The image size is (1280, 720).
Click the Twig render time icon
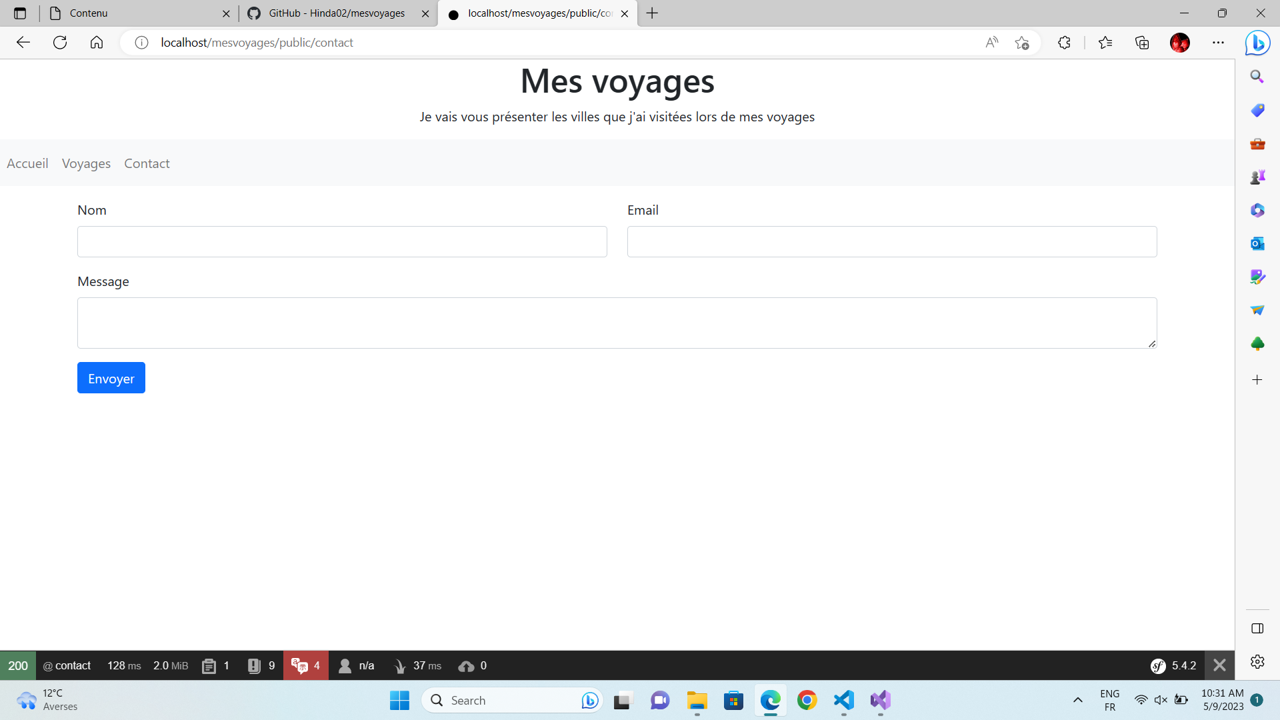click(x=399, y=665)
